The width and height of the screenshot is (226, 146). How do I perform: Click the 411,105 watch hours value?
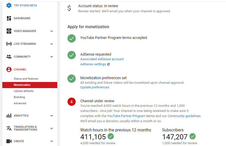pos(93,137)
